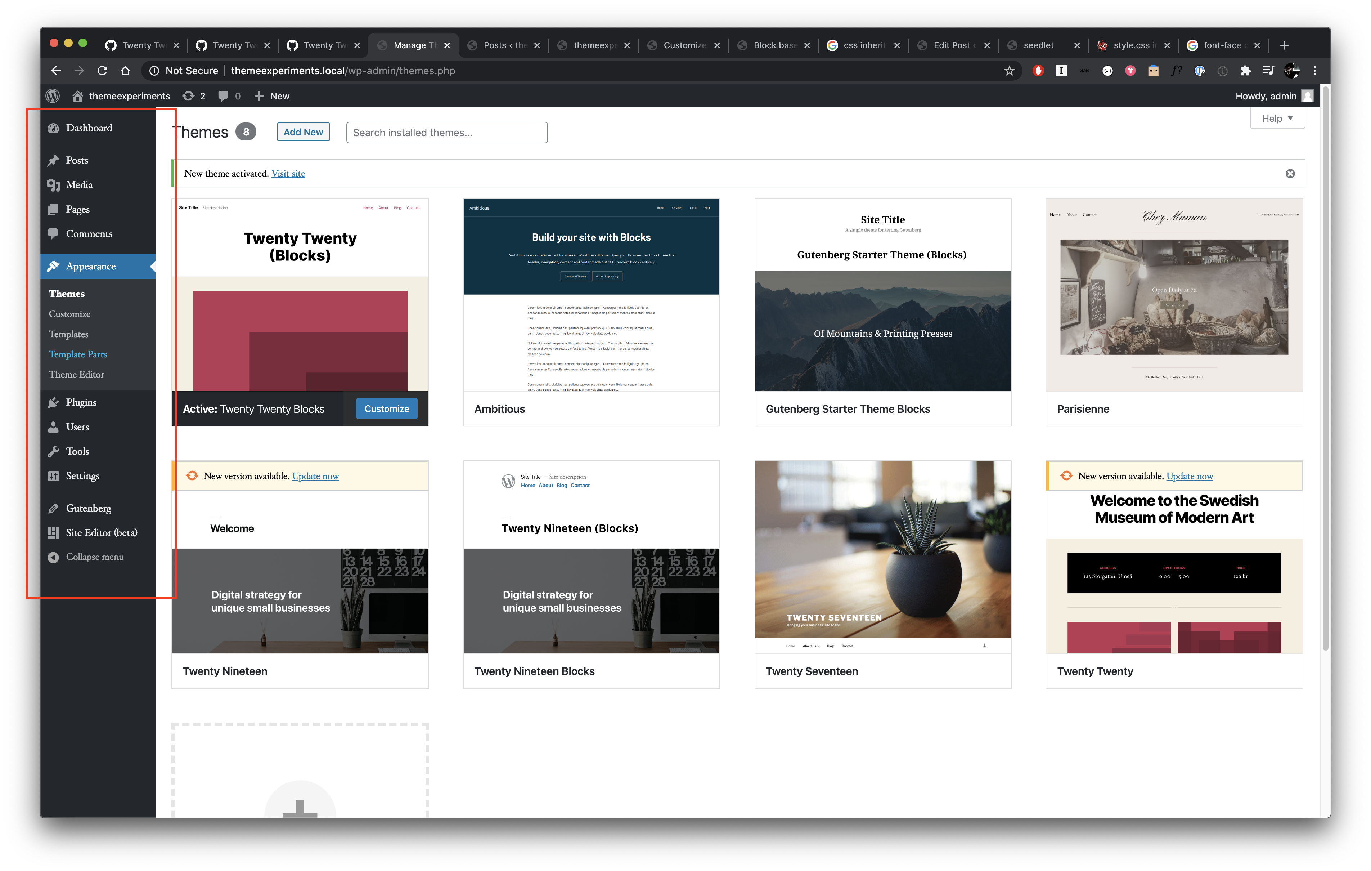
Task: Open Comments in the admin sidebar
Action: (x=98, y=234)
